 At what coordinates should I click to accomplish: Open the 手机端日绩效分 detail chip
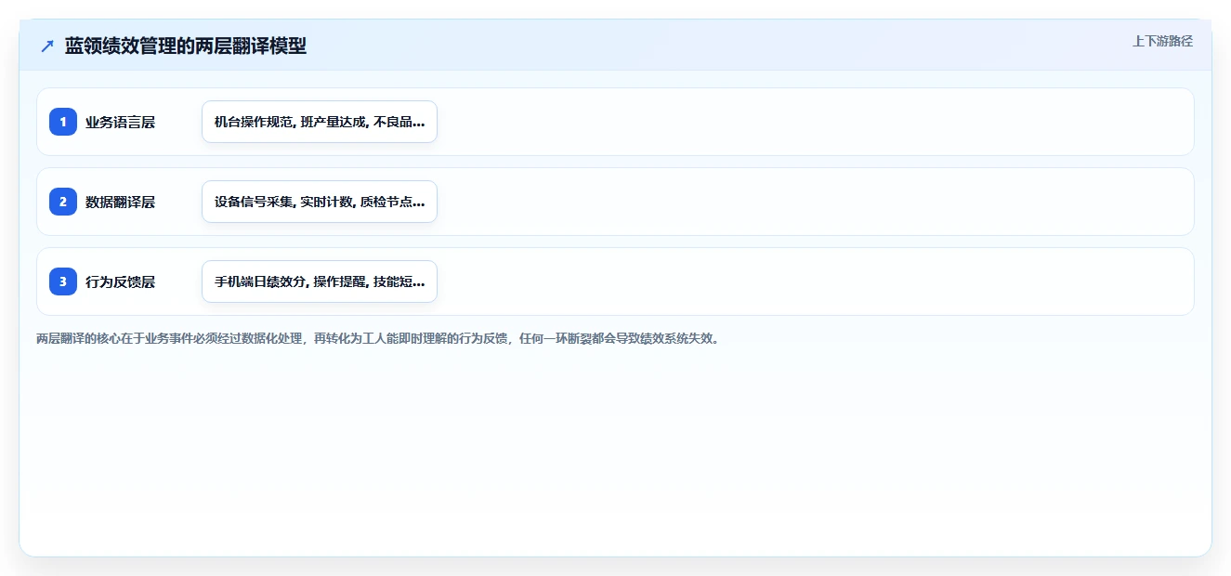click(x=320, y=281)
